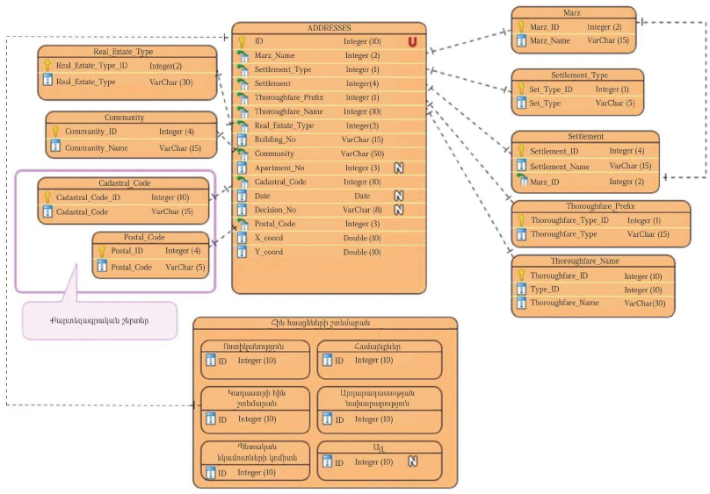The width and height of the screenshot is (710, 494).
Task: Click the foreign key icon beside Settlement_Type column
Action: tap(243, 69)
